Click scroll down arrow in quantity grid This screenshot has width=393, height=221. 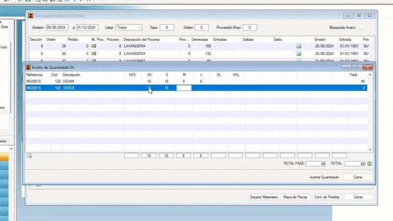click(370, 150)
